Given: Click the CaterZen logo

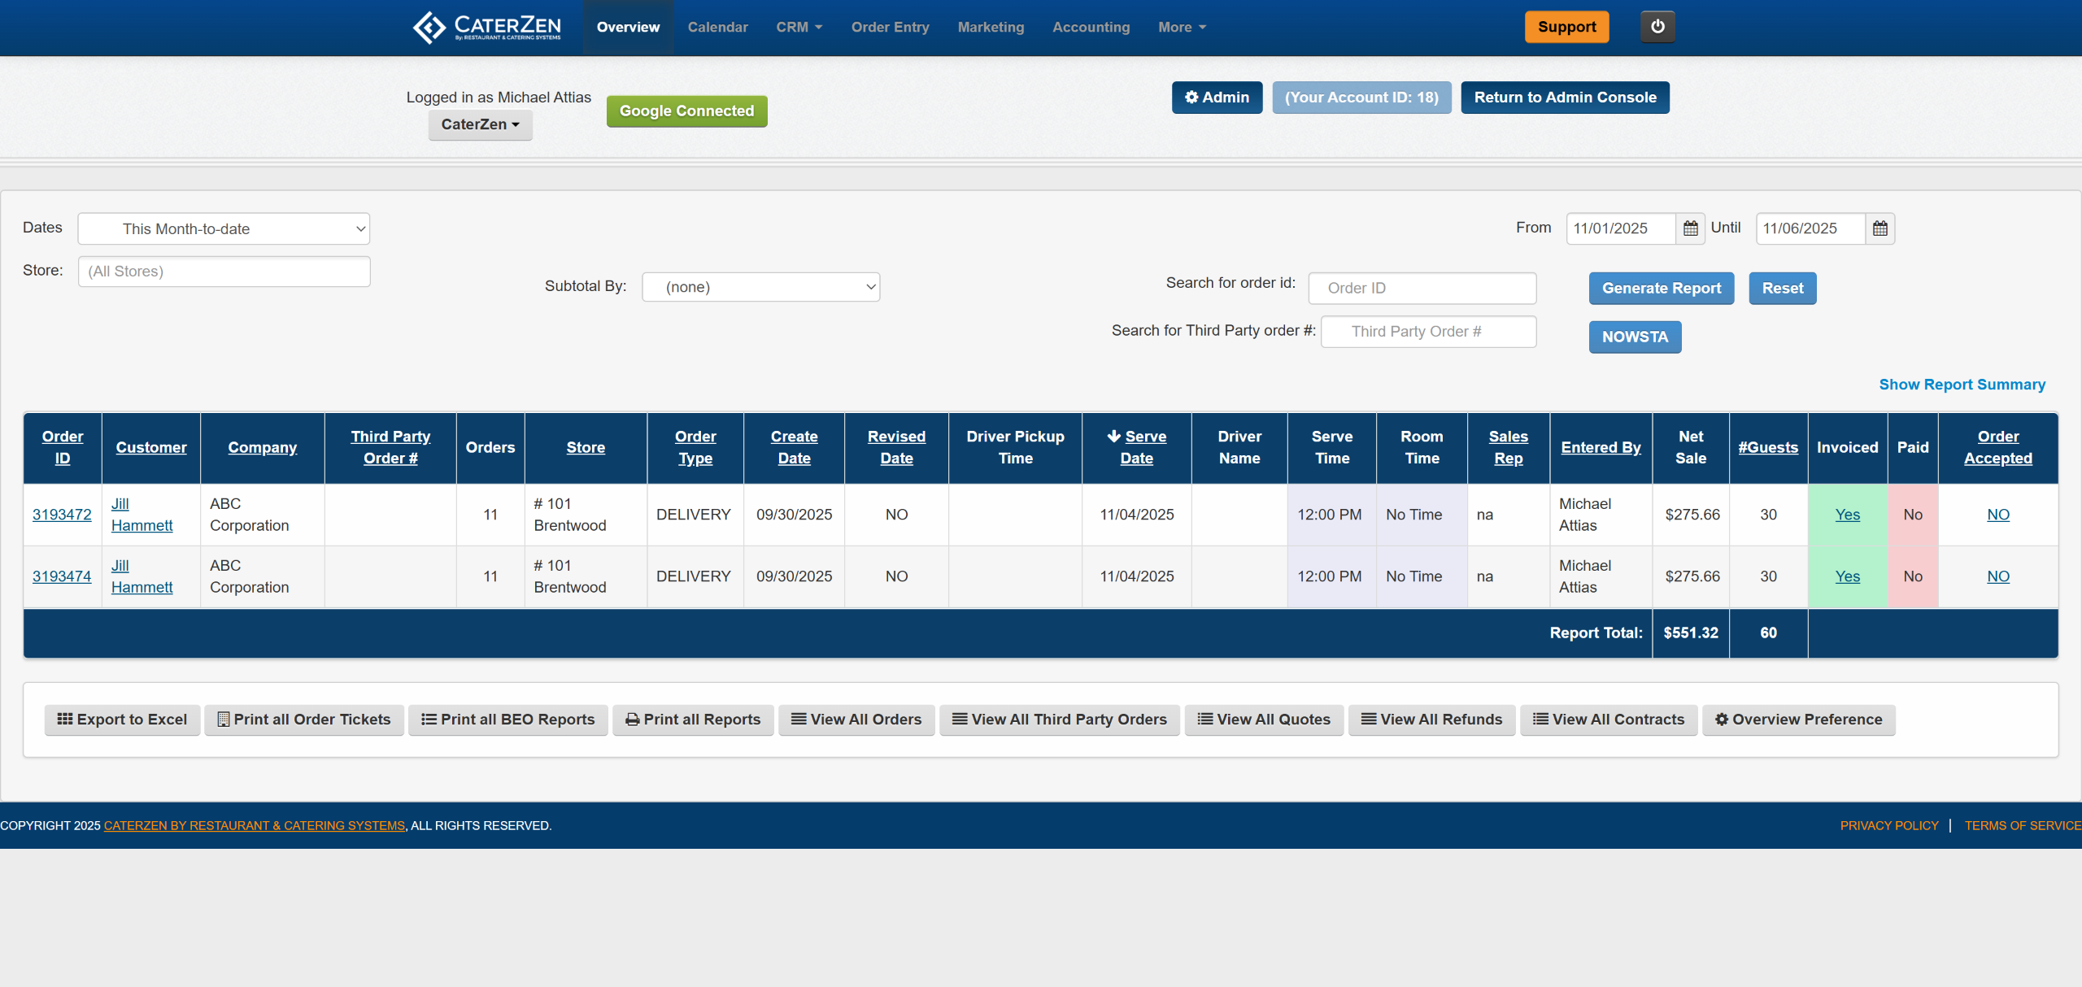Looking at the screenshot, I should (486, 27).
